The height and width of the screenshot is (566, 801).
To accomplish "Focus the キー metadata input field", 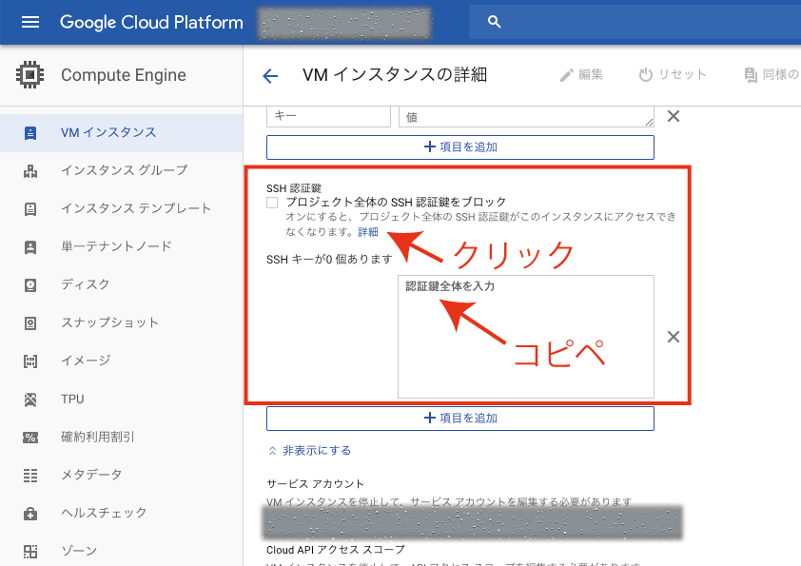I will (x=328, y=116).
